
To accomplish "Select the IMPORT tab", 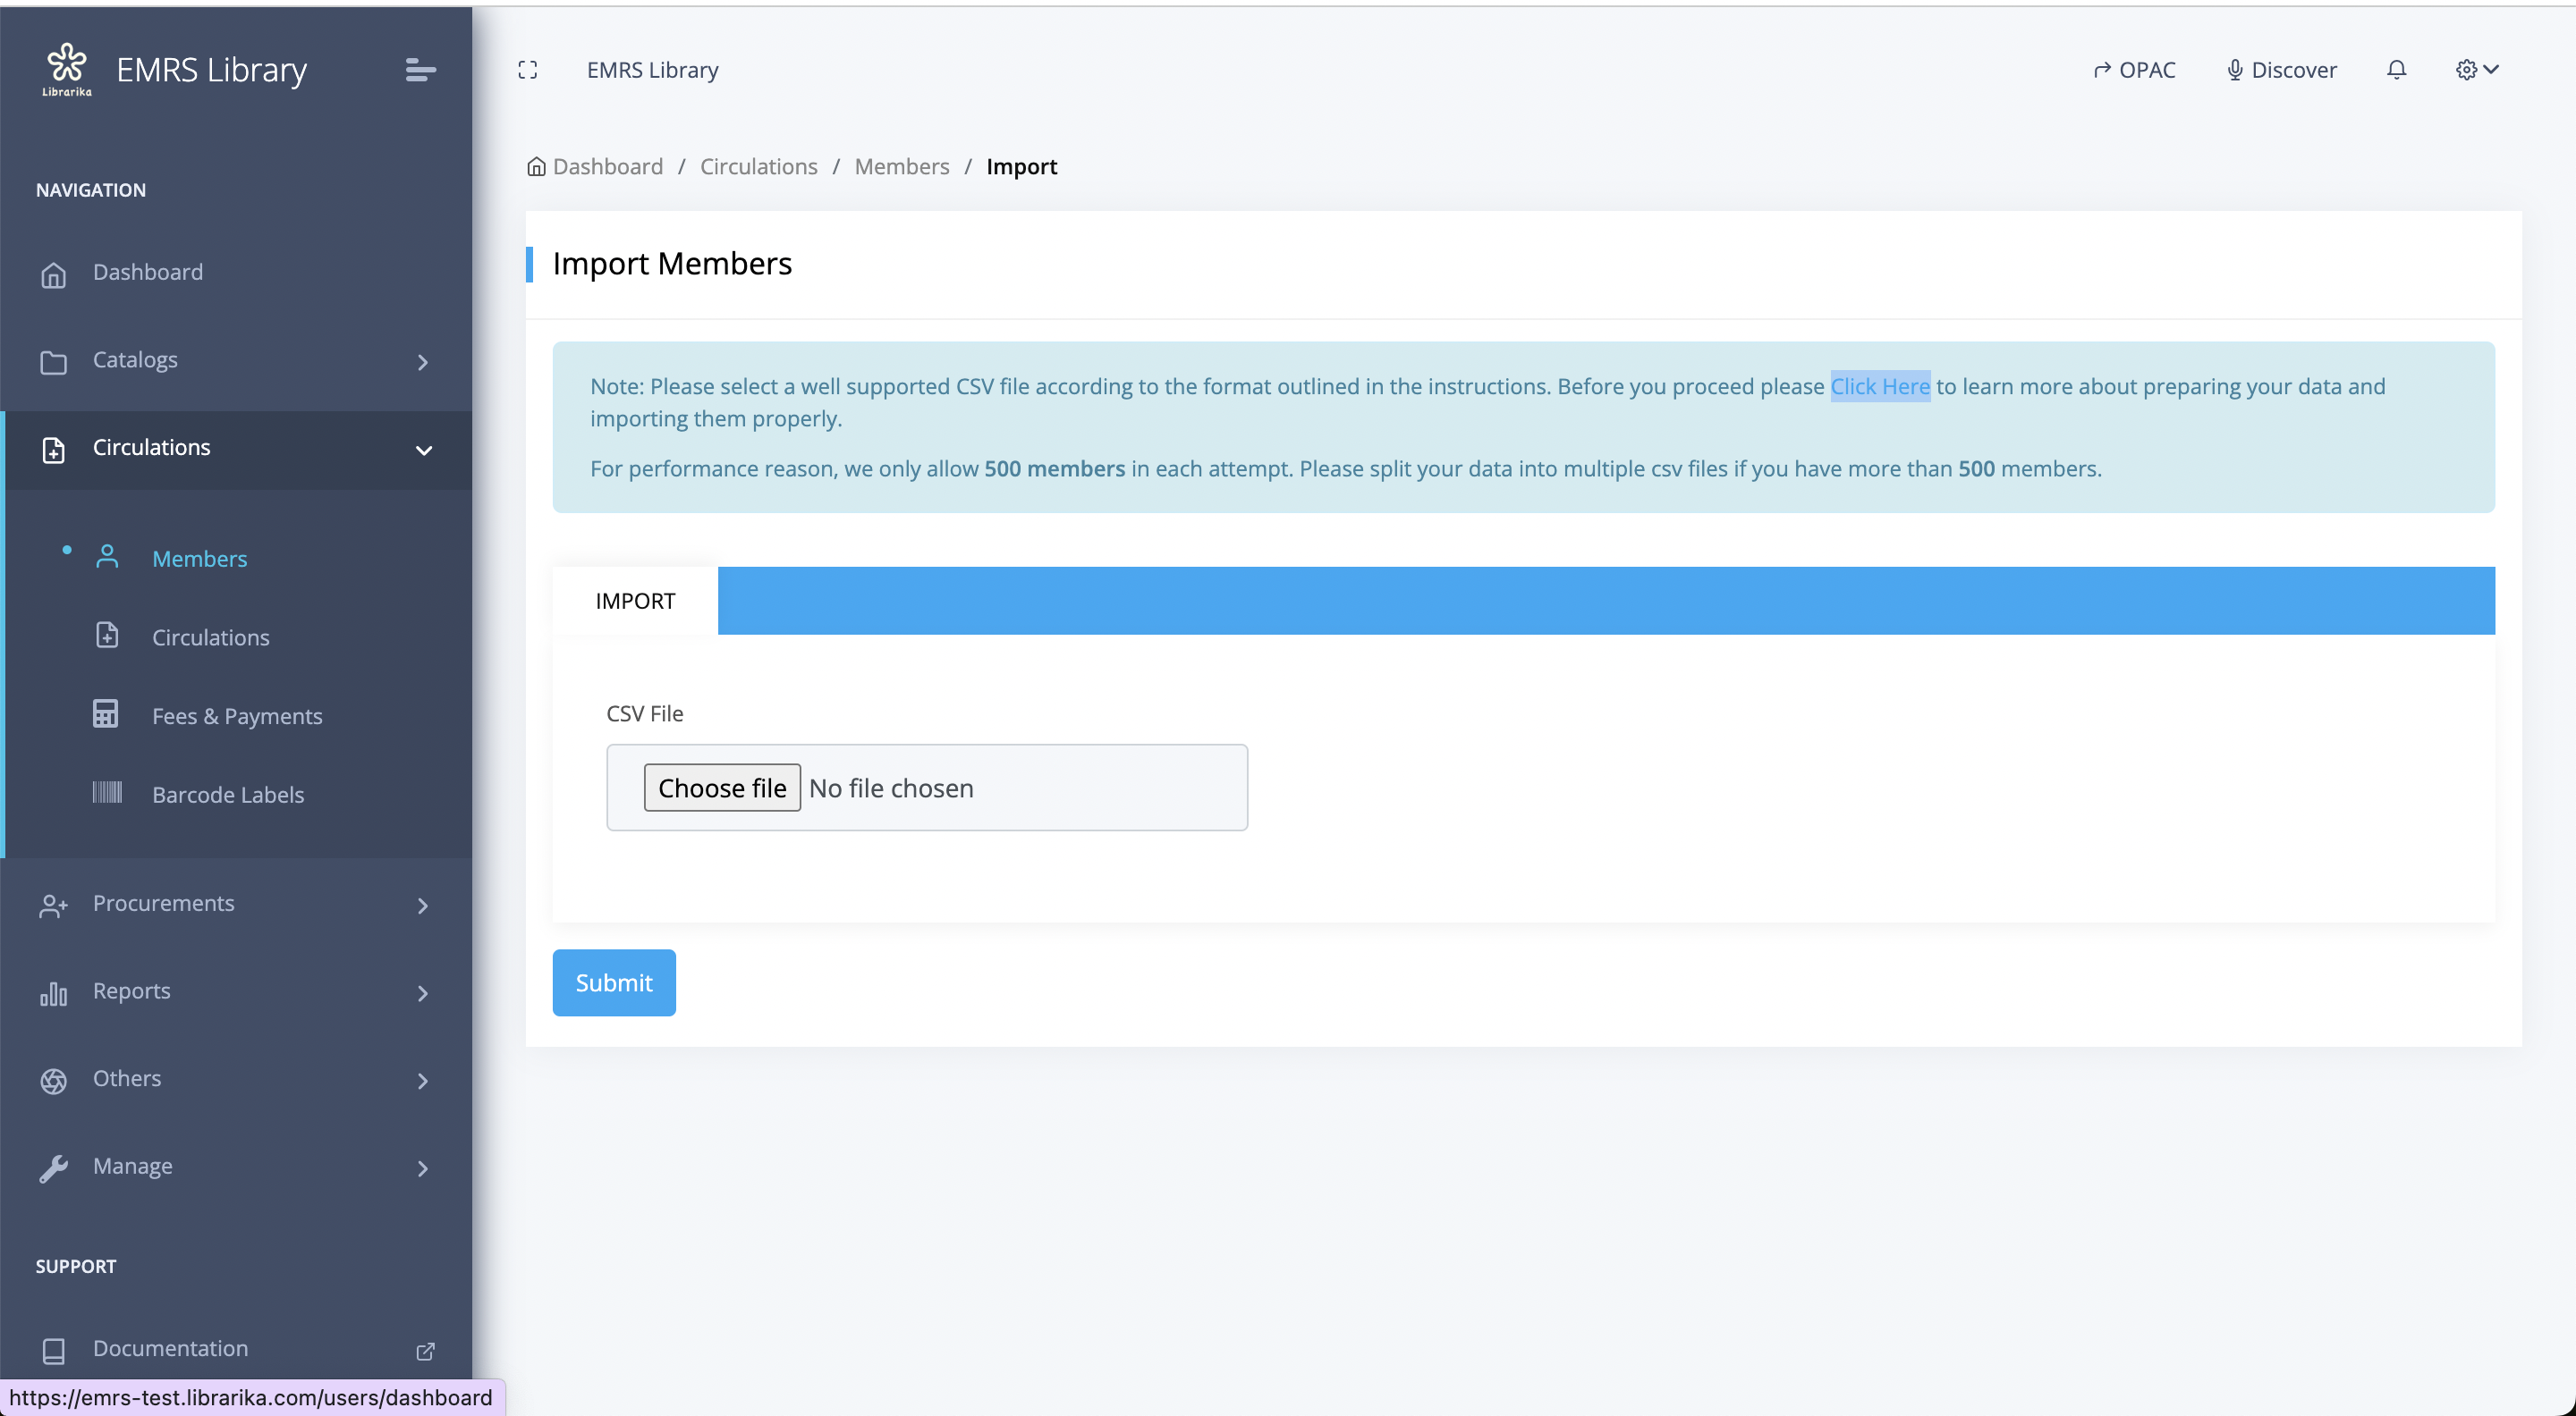I will tap(635, 601).
